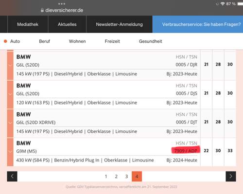
Task: Expand the BMW G6L 0005 / DJS row
Action: pos(10,94)
